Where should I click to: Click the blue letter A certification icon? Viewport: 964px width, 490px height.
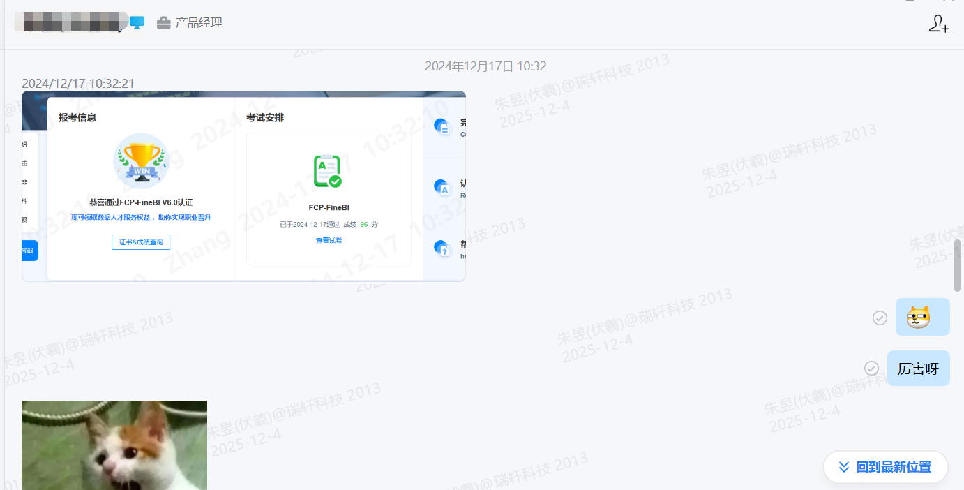pyautogui.click(x=442, y=187)
